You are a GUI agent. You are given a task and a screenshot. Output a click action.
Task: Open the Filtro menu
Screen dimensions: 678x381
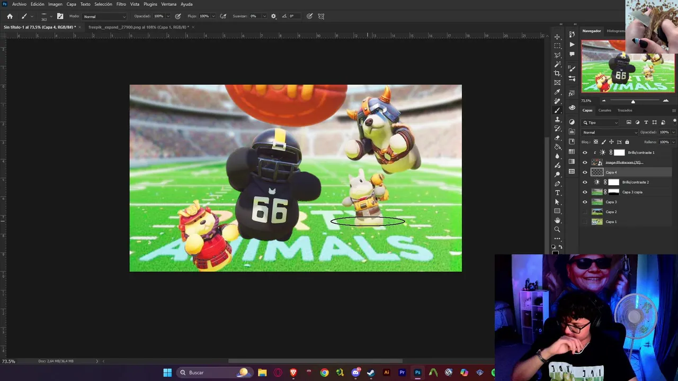[x=121, y=4]
